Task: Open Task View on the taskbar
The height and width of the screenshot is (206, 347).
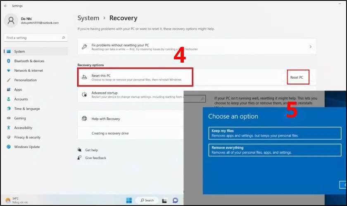Action: pyautogui.click(x=164, y=201)
